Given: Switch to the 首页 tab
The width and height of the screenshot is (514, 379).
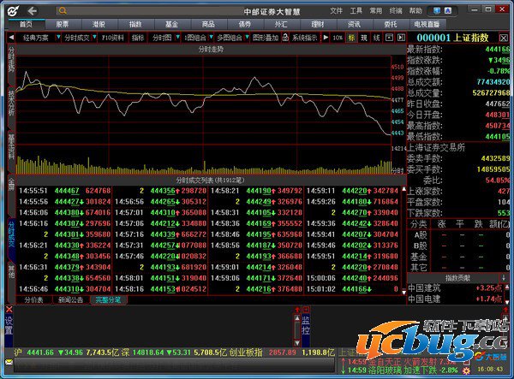Looking at the screenshot, I should click(x=27, y=24).
